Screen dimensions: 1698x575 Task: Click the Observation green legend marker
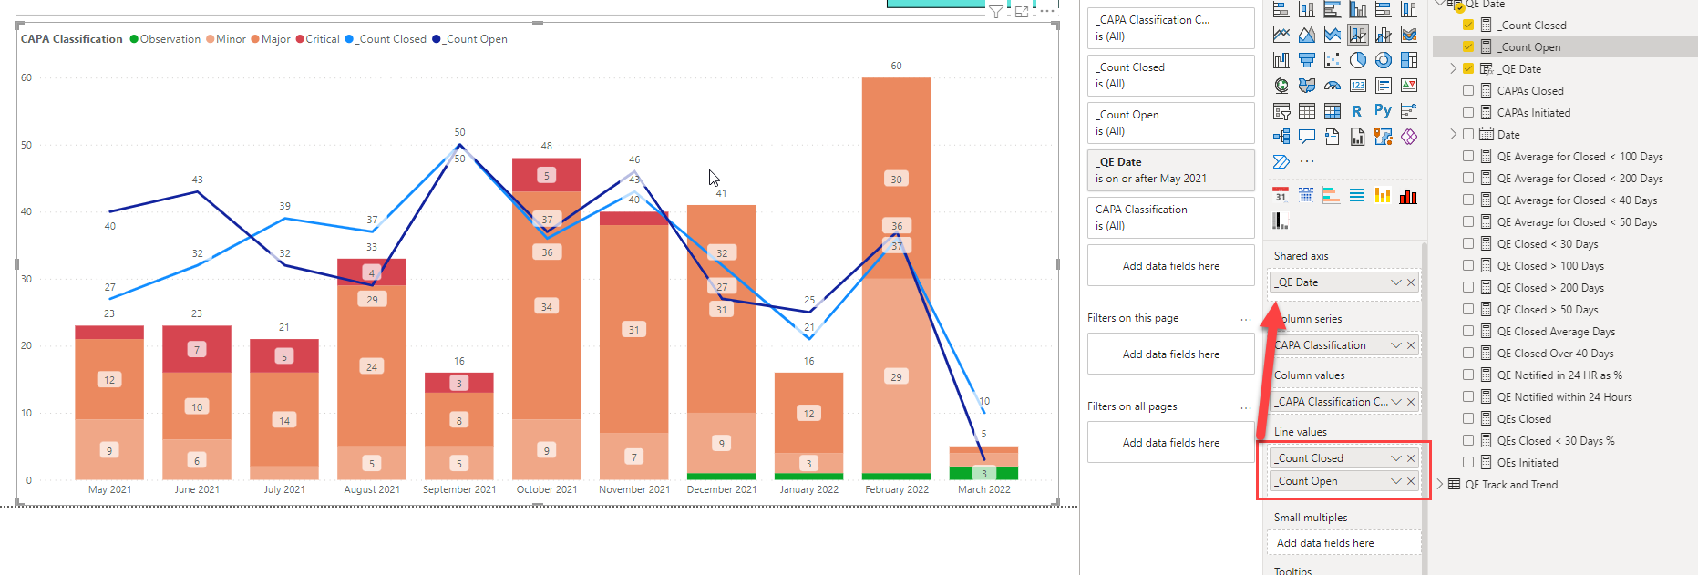134,39
